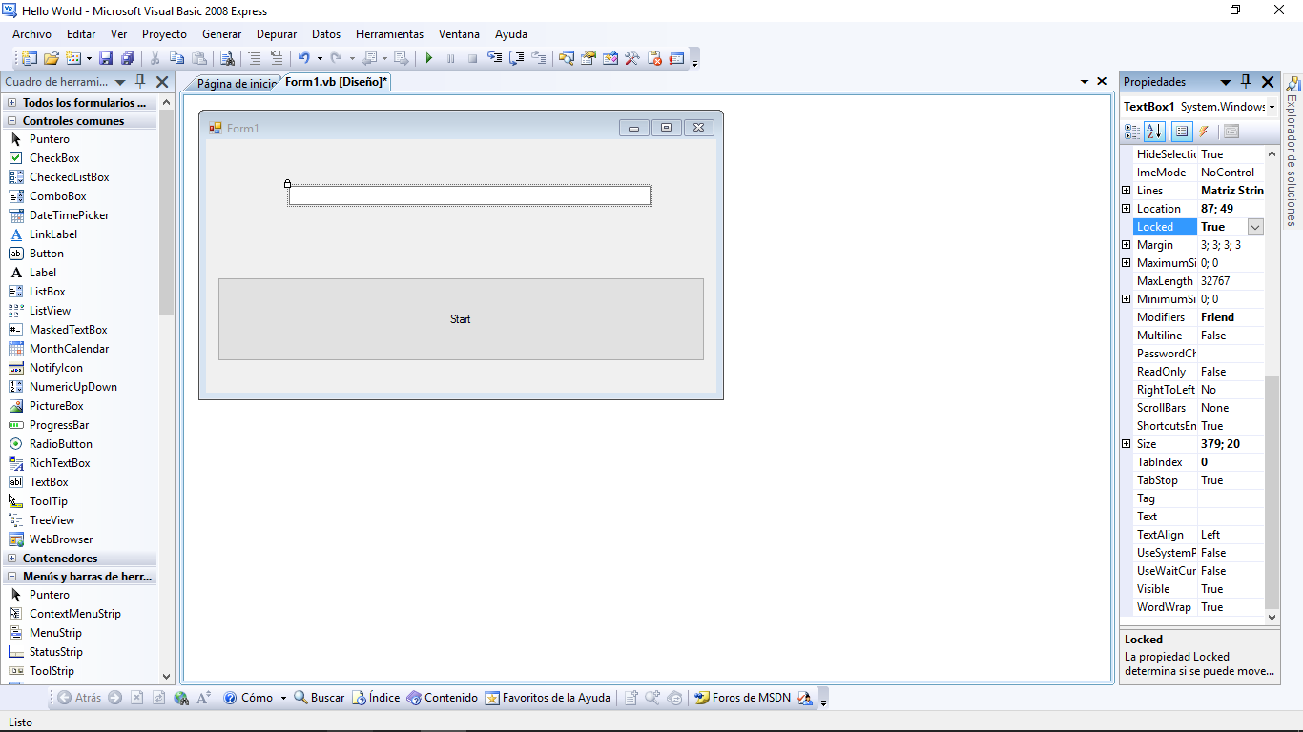
Task: Open the Error List toolbar icon
Action: pyautogui.click(x=654, y=58)
